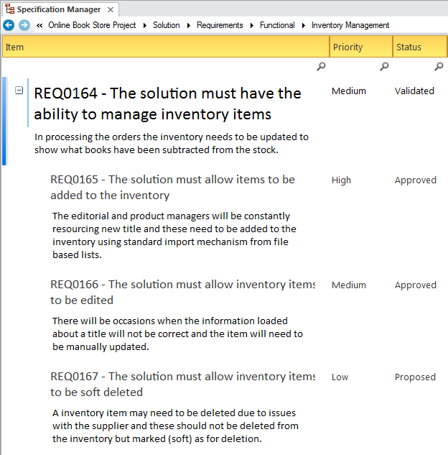Open the arrow after Solution breadcrumb
This screenshot has height=455, width=448.
(x=188, y=25)
